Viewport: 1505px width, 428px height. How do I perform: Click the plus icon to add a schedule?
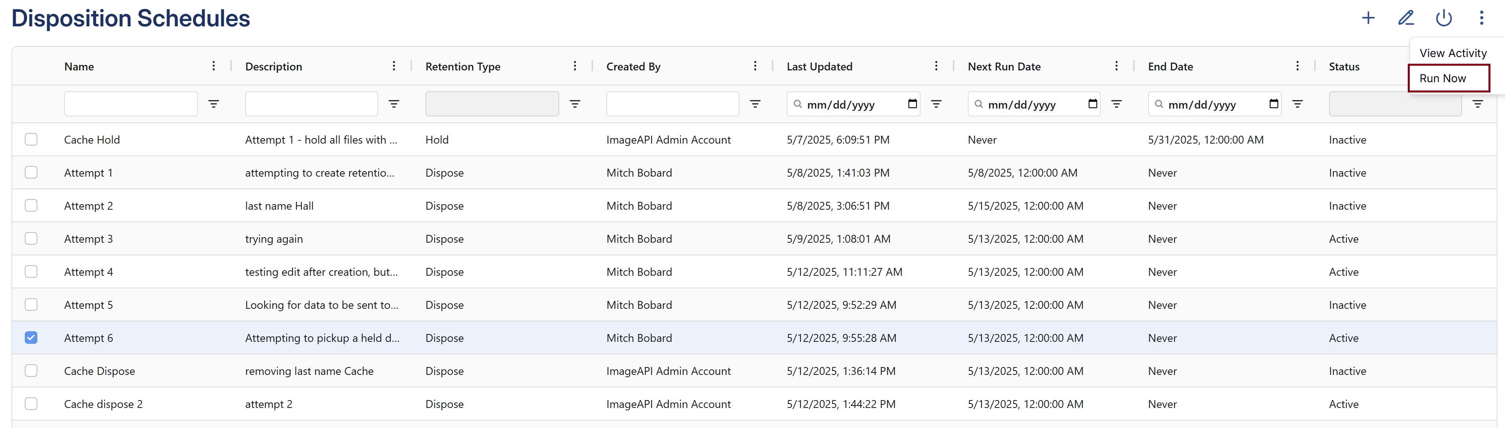click(x=1368, y=18)
